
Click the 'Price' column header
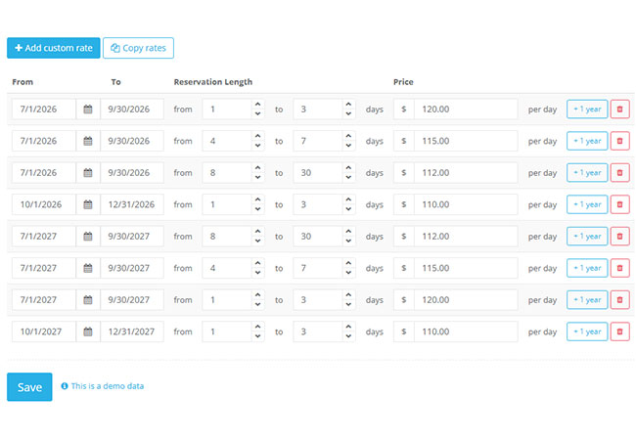click(403, 82)
